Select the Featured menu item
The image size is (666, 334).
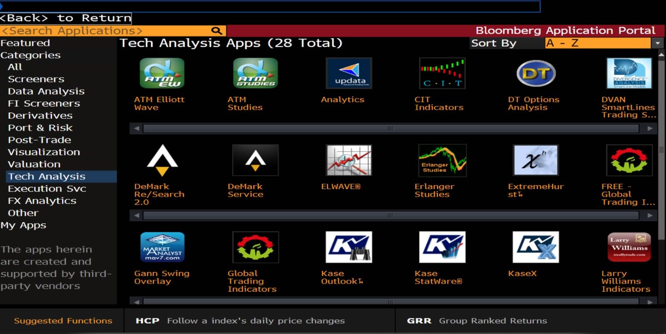pyautogui.click(x=25, y=43)
